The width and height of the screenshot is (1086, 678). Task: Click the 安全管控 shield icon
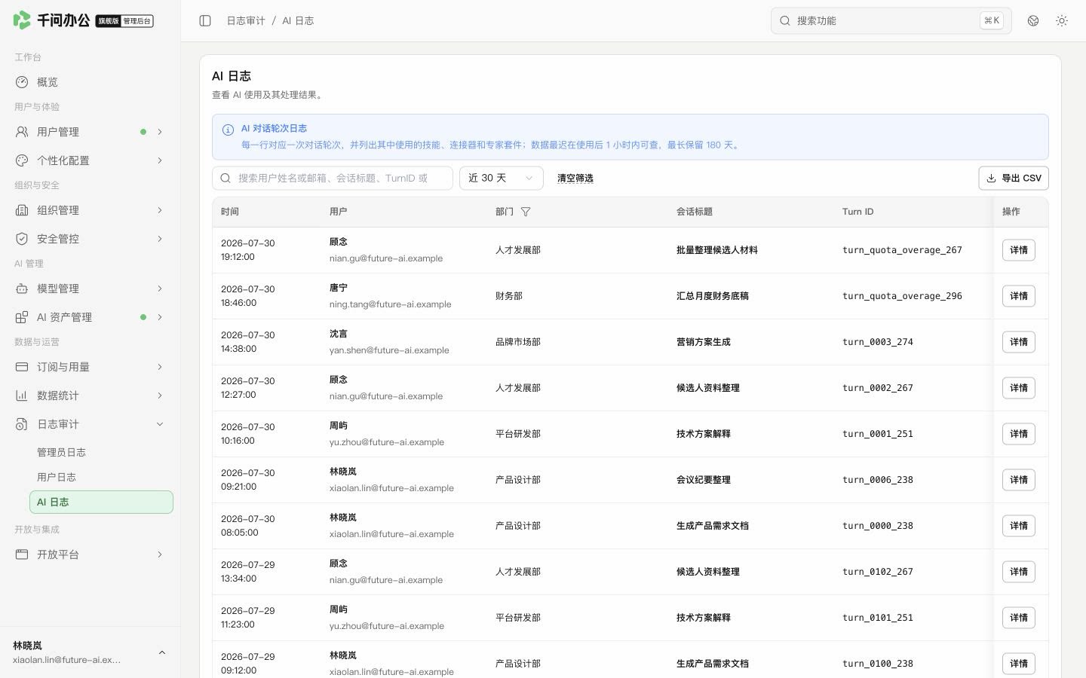[22, 239]
